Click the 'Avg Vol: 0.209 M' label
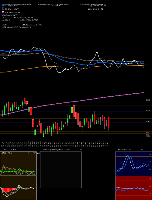 (97, 5)
